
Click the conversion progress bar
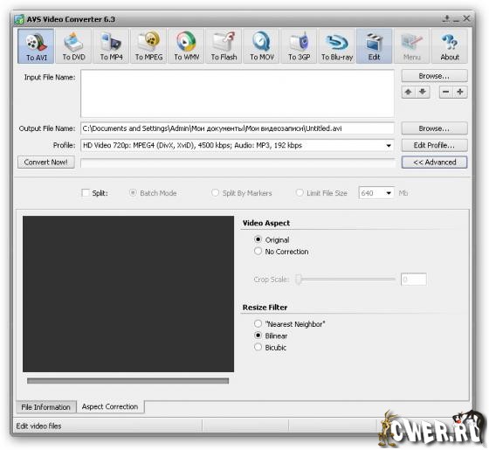(x=238, y=163)
